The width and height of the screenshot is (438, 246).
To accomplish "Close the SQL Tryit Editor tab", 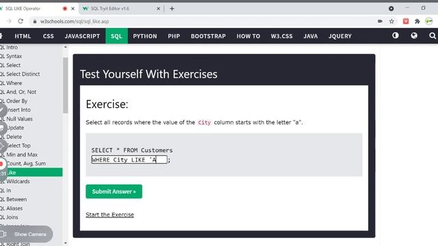I will tap(158, 9).
